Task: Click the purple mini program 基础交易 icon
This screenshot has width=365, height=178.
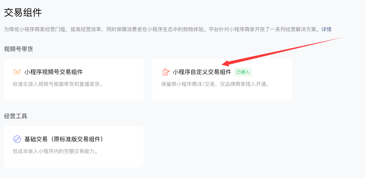Action: click(17, 140)
